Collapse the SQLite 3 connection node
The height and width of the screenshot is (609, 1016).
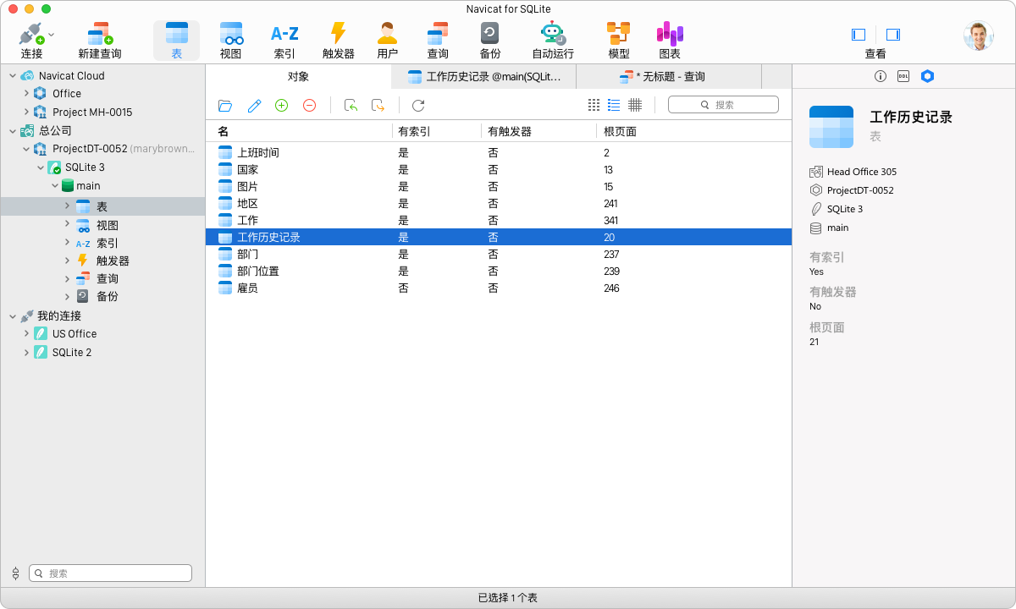(x=40, y=167)
